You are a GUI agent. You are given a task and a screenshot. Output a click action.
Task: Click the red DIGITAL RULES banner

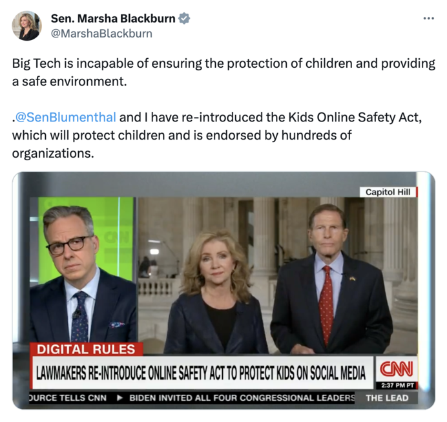pos(87,349)
